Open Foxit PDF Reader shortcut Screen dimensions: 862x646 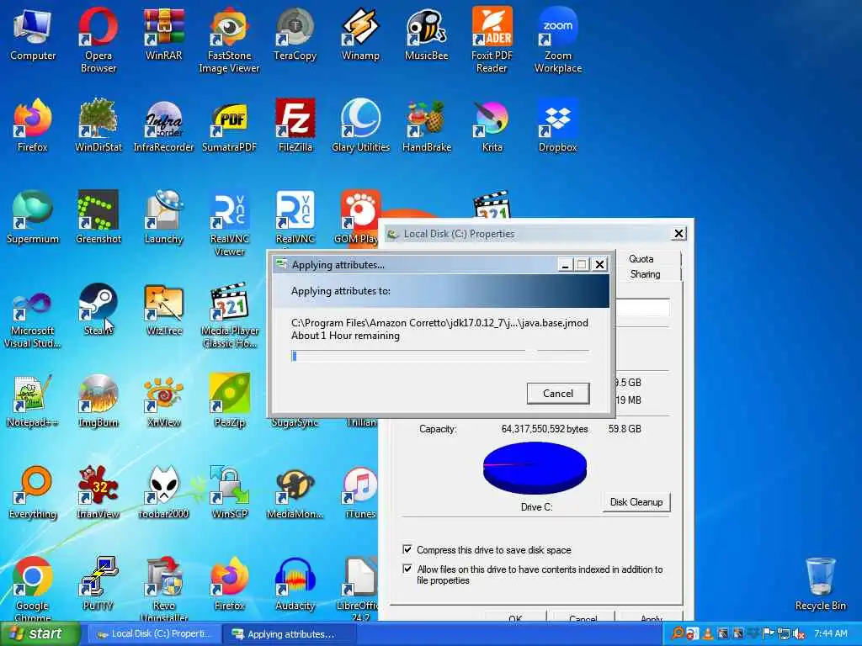[x=492, y=40]
